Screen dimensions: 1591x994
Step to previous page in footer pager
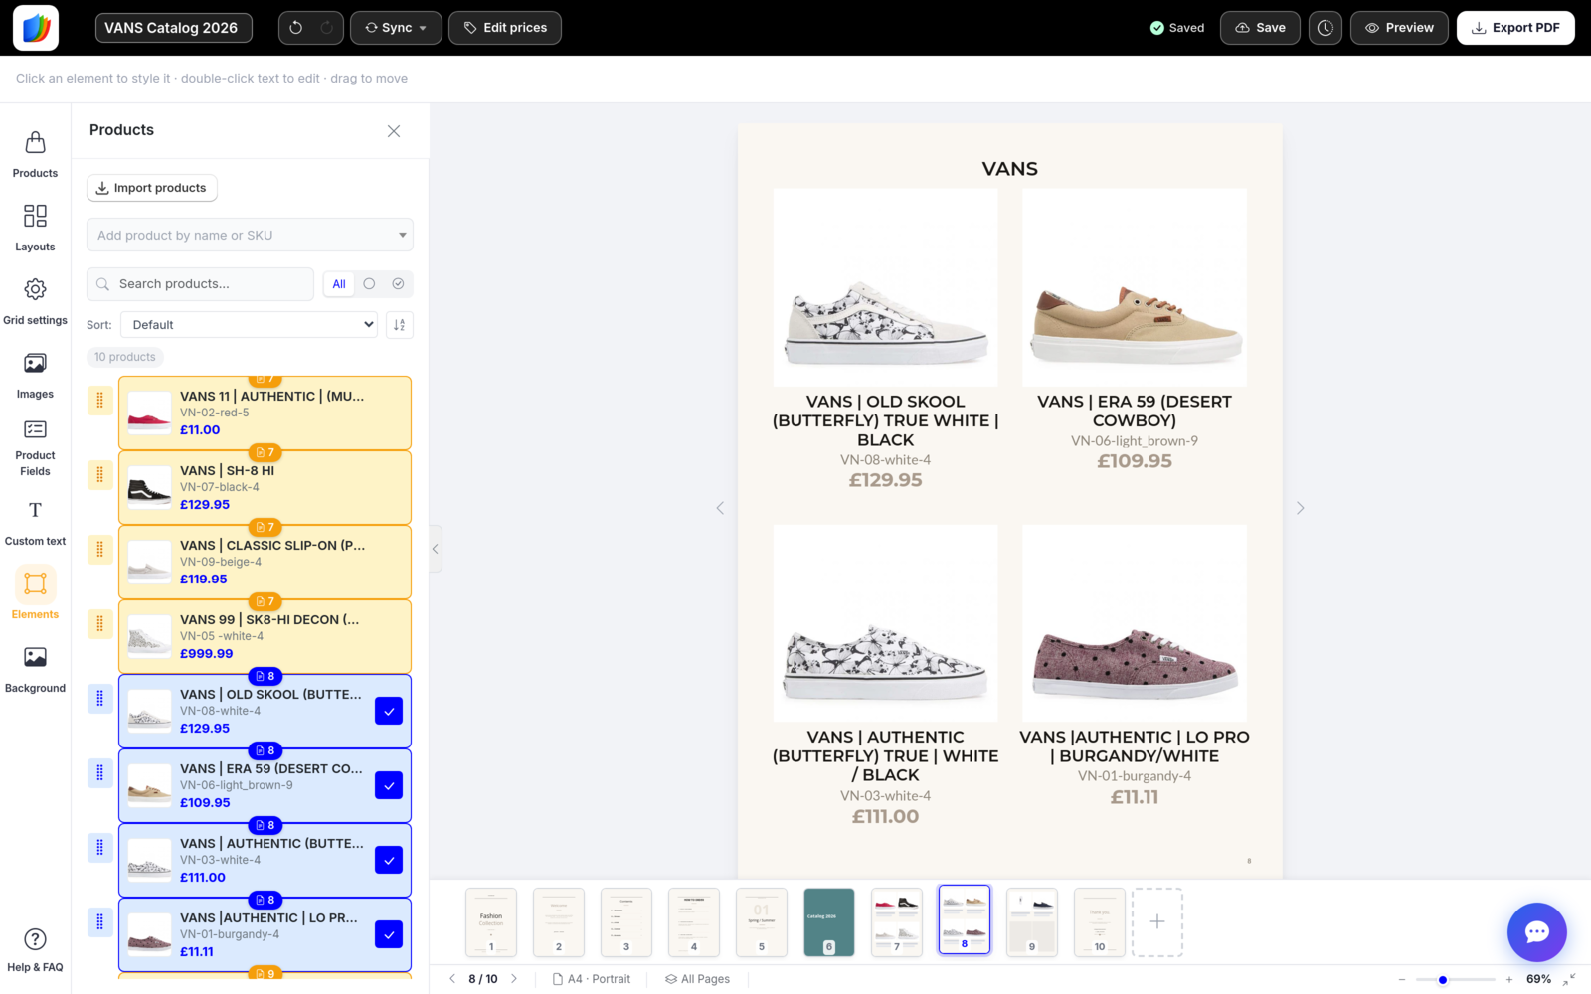pyautogui.click(x=452, y=979)
